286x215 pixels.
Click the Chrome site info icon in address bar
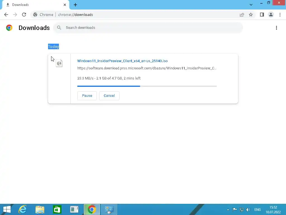pos(35,15)
